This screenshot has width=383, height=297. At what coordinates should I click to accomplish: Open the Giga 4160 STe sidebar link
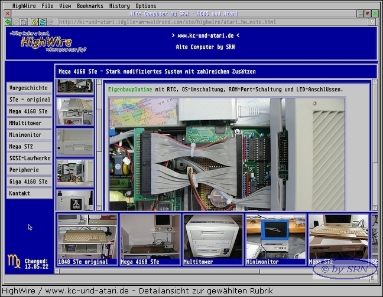click(x=30, y=181)
